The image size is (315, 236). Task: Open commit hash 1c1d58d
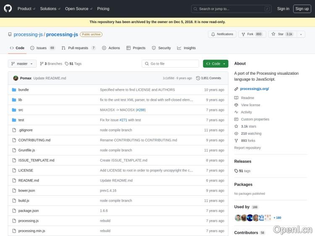168,78
